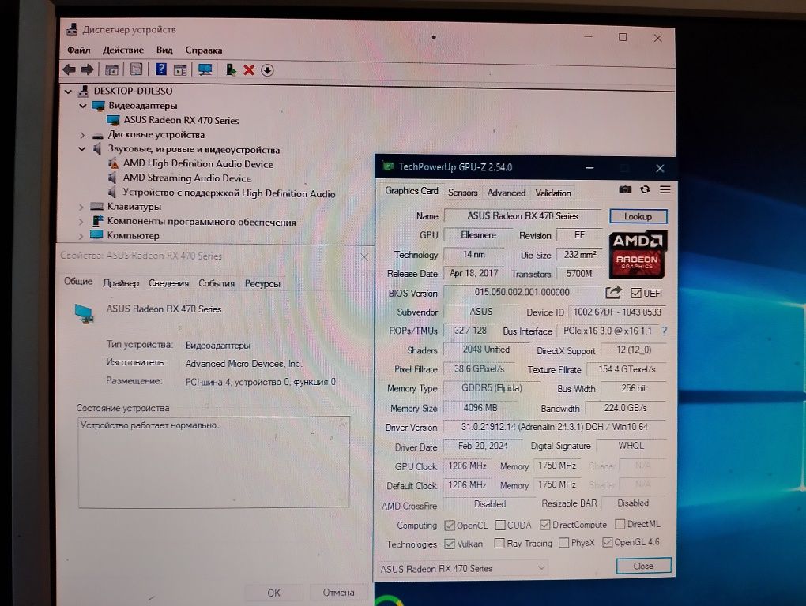Toggle the PhysX checkbox

click(x=564, y=542)
